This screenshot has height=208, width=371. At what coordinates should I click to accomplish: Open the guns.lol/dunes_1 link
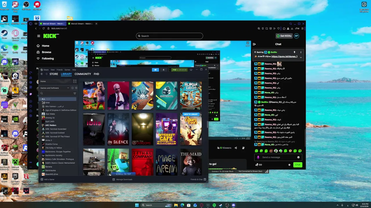pyautogui.click(x=284, y=57)
